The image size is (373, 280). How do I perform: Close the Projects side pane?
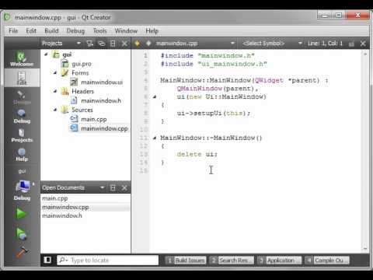click(124, 44)
